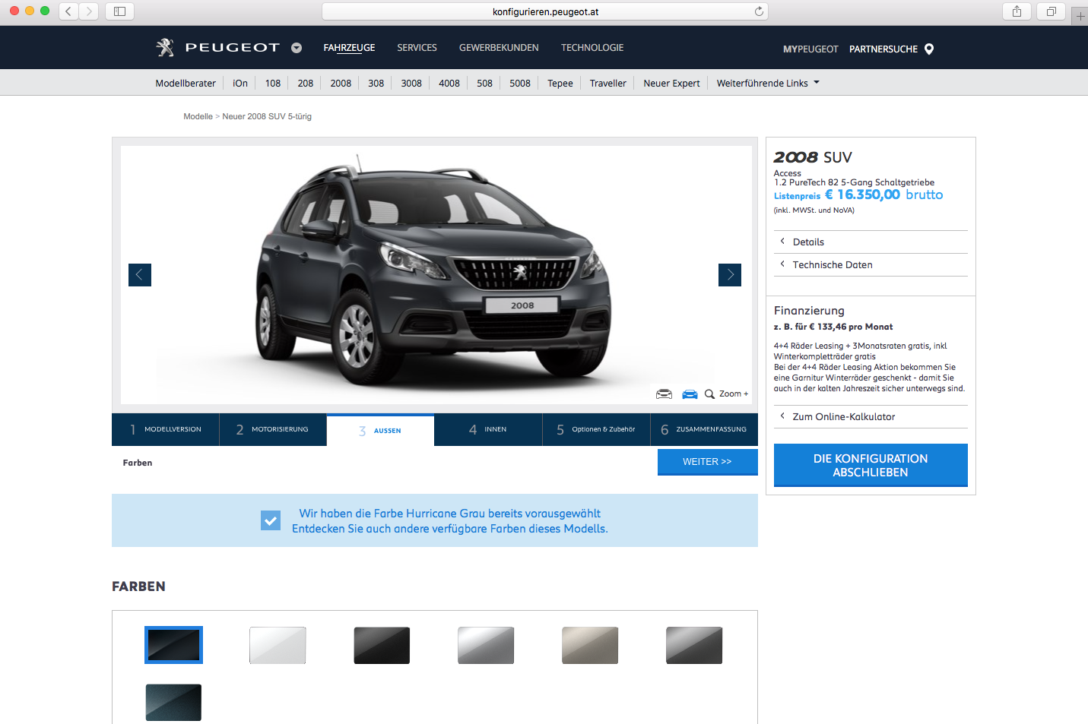Go to step 4 Innen
Image resolution: width=1088 pixels, height=724 pixels.
tap(488, 429)
